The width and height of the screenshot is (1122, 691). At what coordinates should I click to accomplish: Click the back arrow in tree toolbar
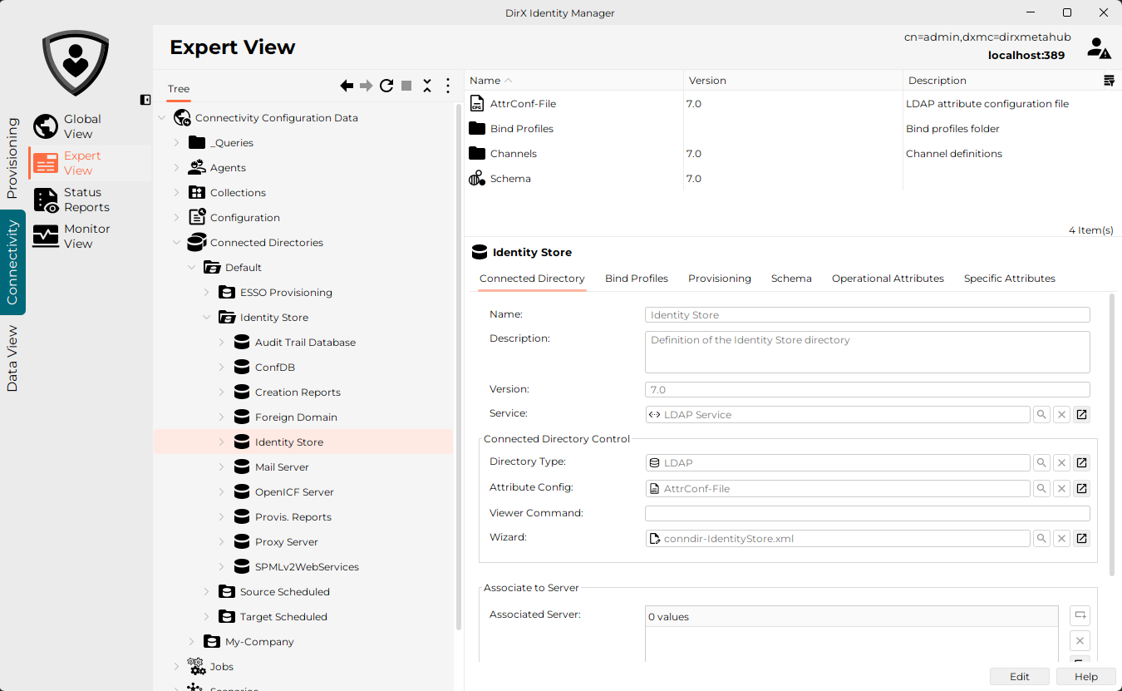[x=347, y=86]
